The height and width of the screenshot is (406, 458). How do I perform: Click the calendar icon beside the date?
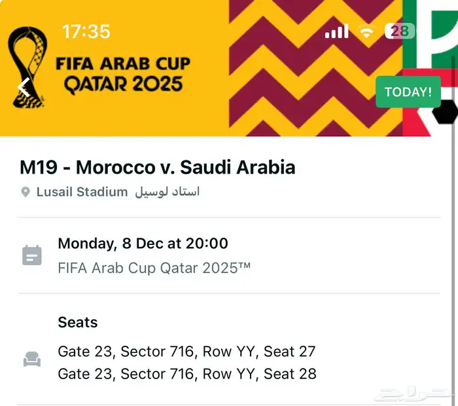coord(31,255)
